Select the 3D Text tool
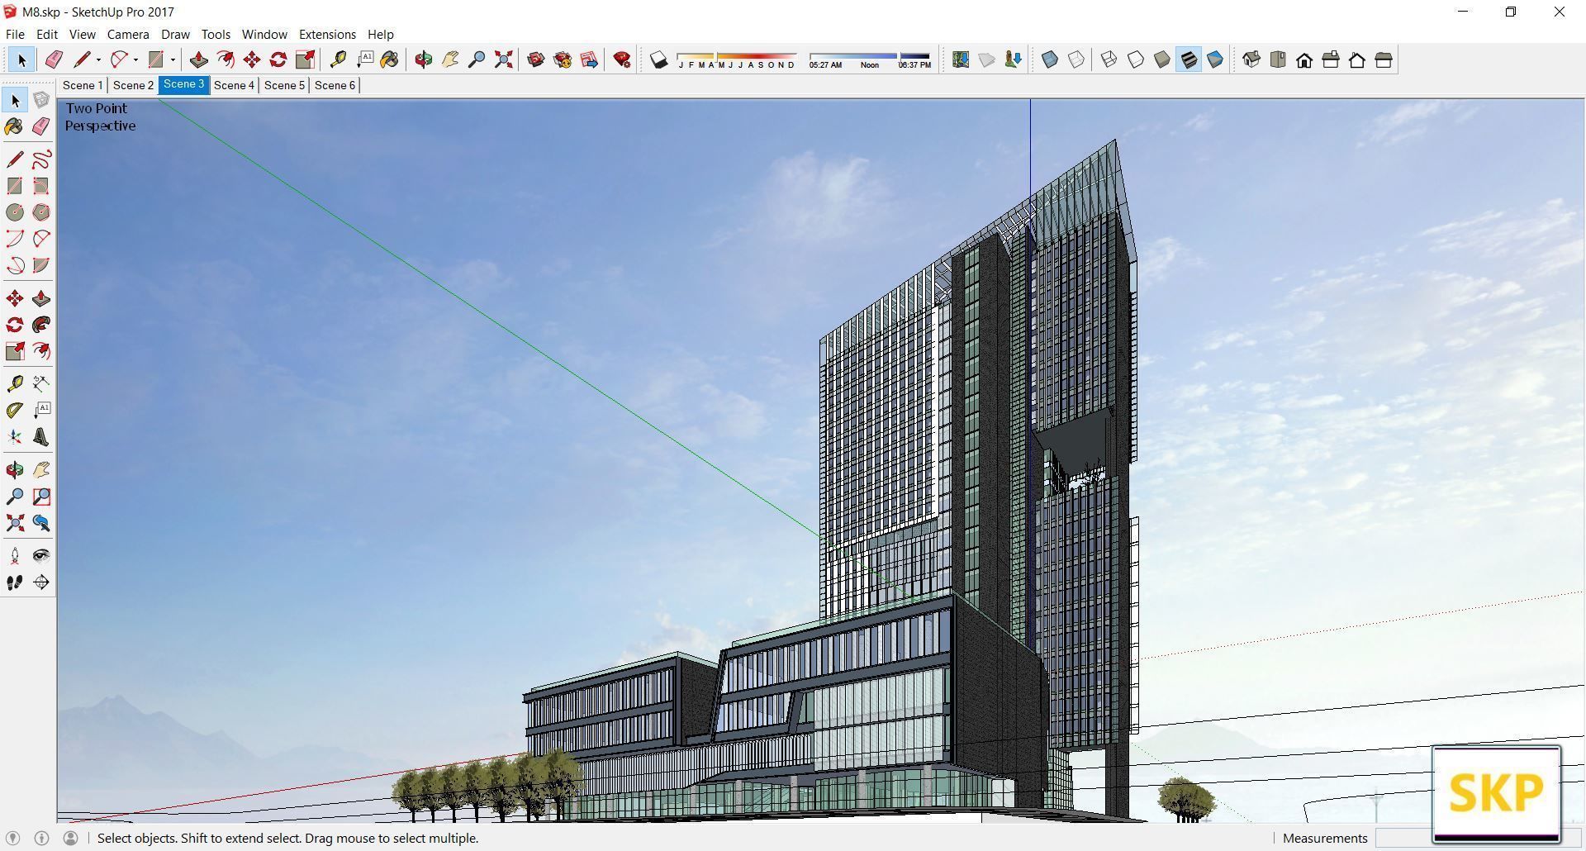This screenshot has height=851, width=1586. (41, 437)
